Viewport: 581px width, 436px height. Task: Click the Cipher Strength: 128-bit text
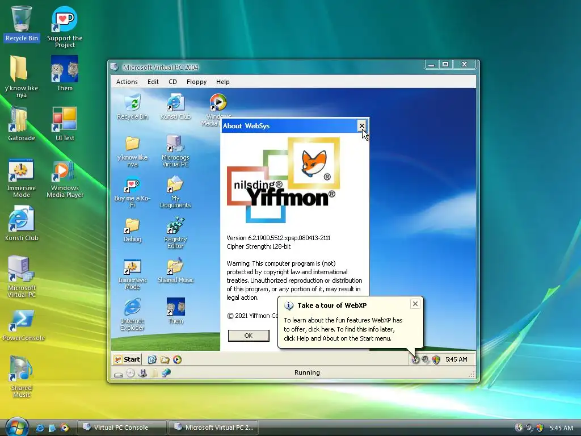tap(258, 246)
